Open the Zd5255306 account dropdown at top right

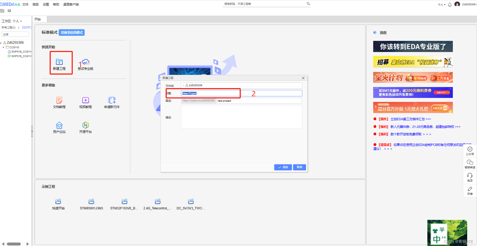(469, 5)
